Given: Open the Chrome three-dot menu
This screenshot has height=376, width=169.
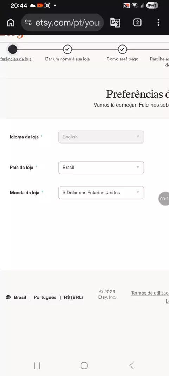Looking at the screenshot, I should coord(158,23).
